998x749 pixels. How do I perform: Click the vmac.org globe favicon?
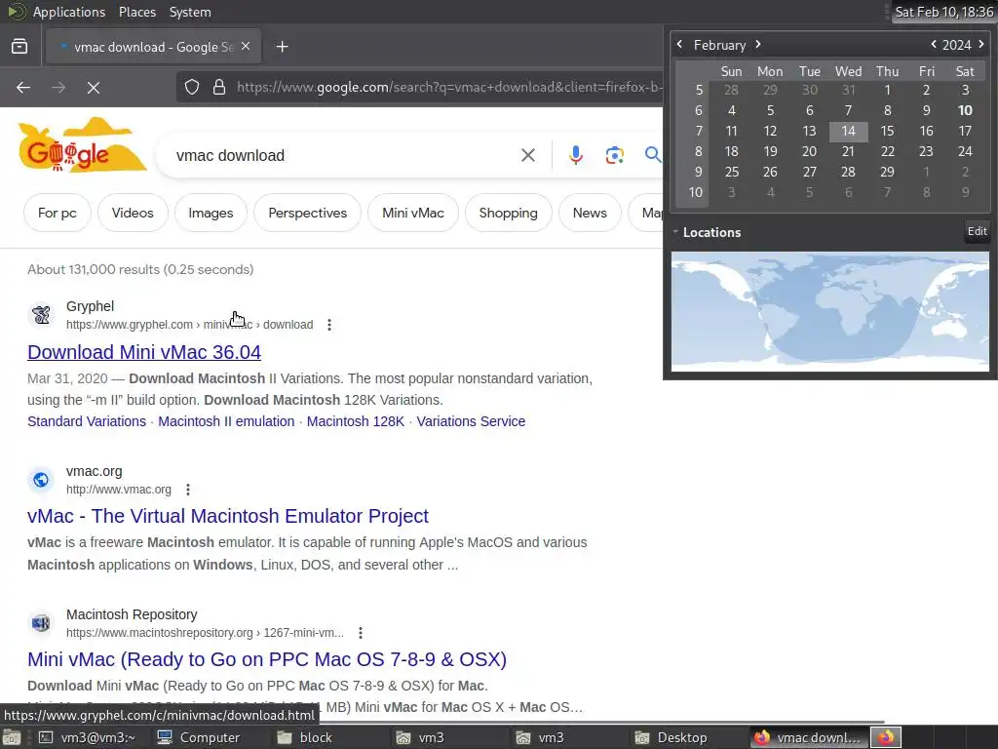(x=41, y=480)
